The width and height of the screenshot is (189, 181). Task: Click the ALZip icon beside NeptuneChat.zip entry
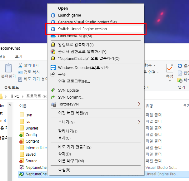[53, 58]
